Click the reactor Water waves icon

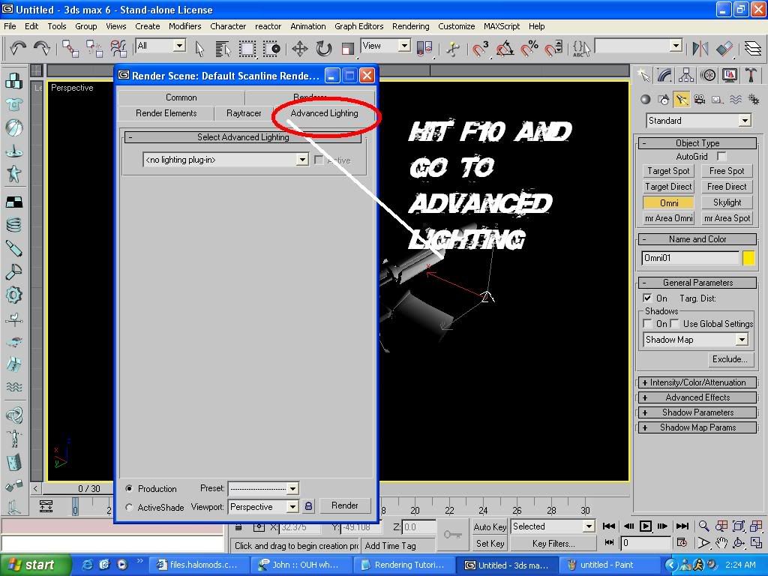tap(13, 387)
